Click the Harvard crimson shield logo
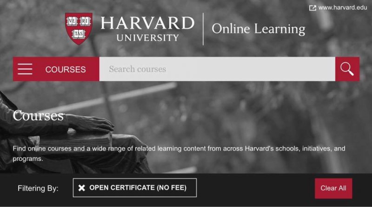372x207 pixels. [x=79, y=28]
